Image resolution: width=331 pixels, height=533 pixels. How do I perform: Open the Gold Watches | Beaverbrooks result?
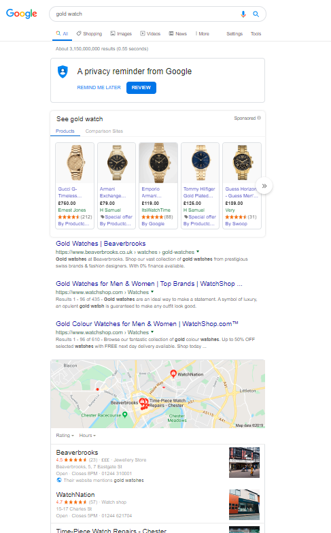click(x=101, y=244)
